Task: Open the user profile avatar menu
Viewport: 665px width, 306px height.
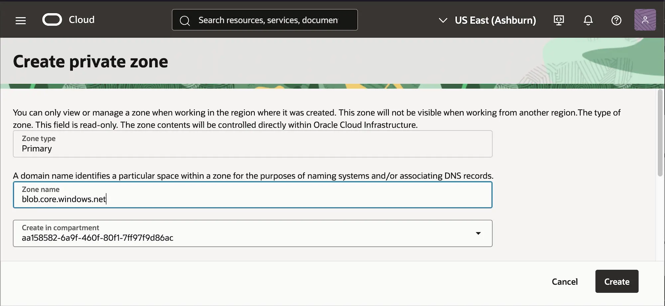Action: (645, 20)
